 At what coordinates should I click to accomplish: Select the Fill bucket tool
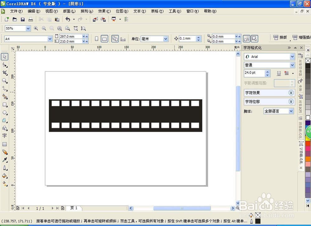pyautogui.click(x=5, y=176)
